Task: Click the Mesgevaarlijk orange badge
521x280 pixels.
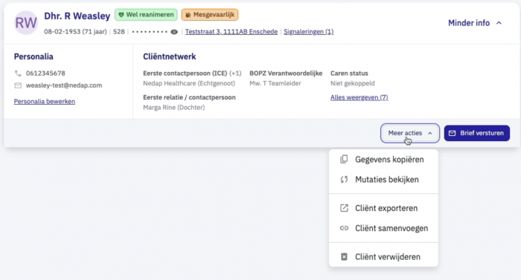Action: 210,15
